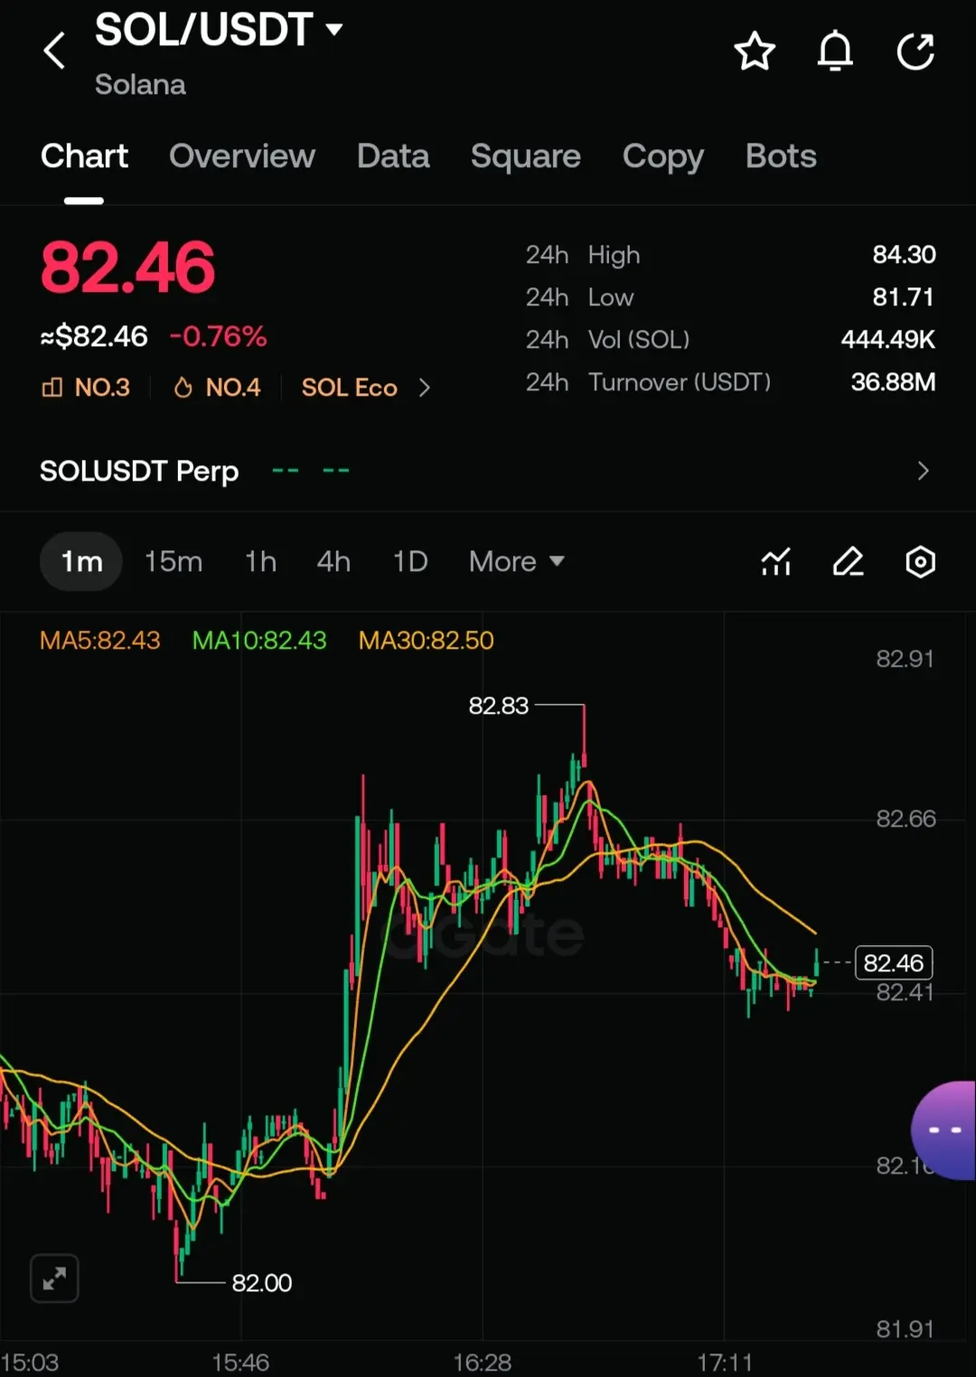Open the Bots tab
This screenshot has height=1377, width=976.
(781, 156)
